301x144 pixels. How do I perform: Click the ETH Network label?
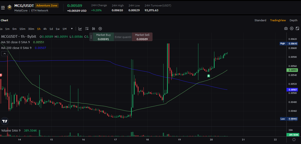click(40, 11)
